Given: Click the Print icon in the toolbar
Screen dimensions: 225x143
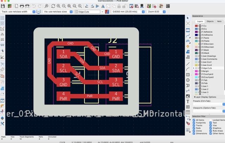Looking at the screenshot, I should [x=22, y=6].
